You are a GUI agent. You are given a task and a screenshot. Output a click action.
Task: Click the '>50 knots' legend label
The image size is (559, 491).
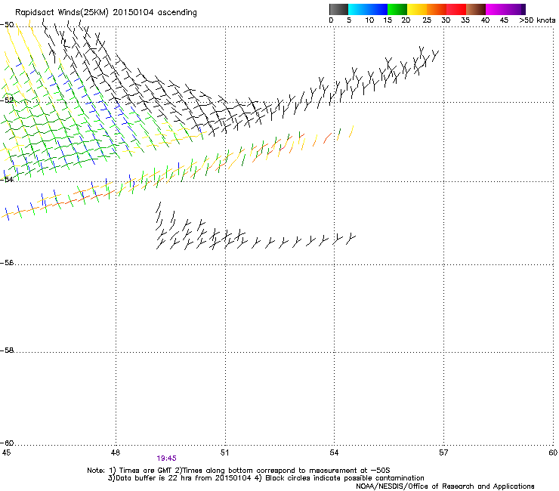(x=537, y=20)
